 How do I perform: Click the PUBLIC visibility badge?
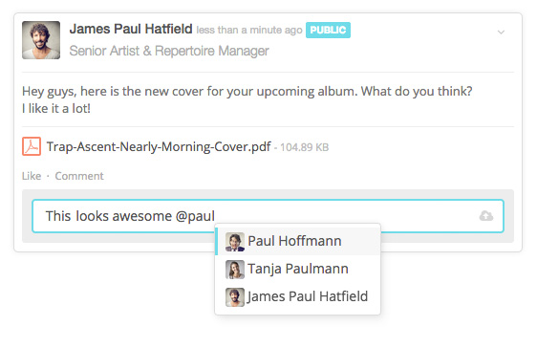(328, 31)
